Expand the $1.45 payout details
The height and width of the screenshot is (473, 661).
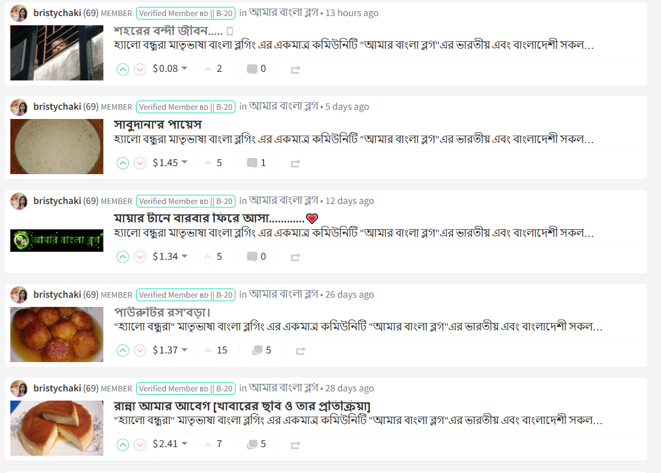[184, 163]
